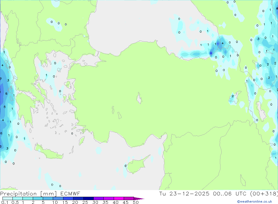Click the 0.1–0.5 mm legend color swatch
278x204 pixels.
pyautogui.click(x=8, y=198)
